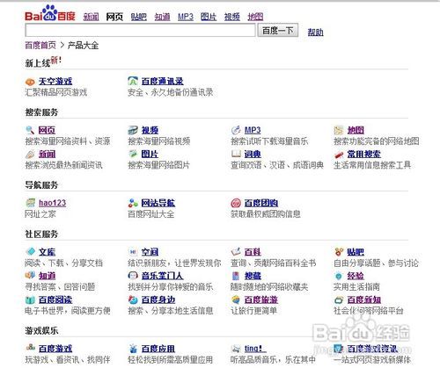The height and width of the screenshot is (375, 440).
Task: Switch to the 图片 tab in top navigation
Action: coord(209,17)
